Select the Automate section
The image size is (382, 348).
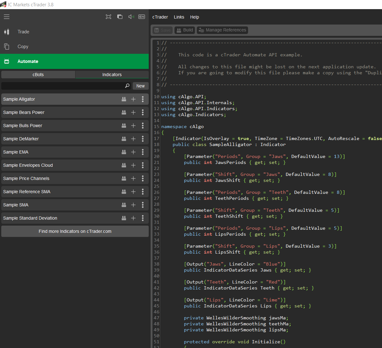pyautogui.click(x=74, y=61)
